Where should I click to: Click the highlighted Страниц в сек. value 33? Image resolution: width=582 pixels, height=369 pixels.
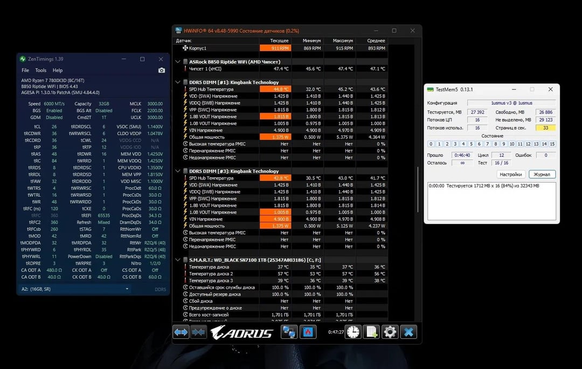[545, 128]
